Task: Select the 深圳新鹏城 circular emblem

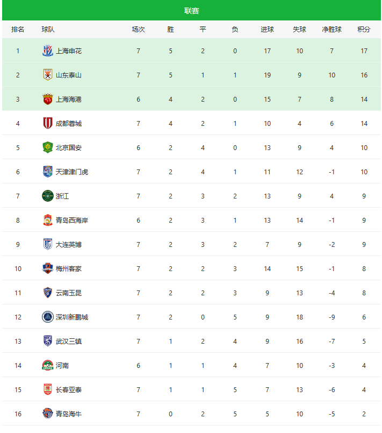Action: click(x=48, y=317)
